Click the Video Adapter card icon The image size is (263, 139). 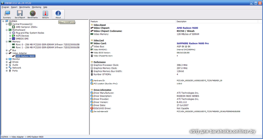(x=10, y=53)
